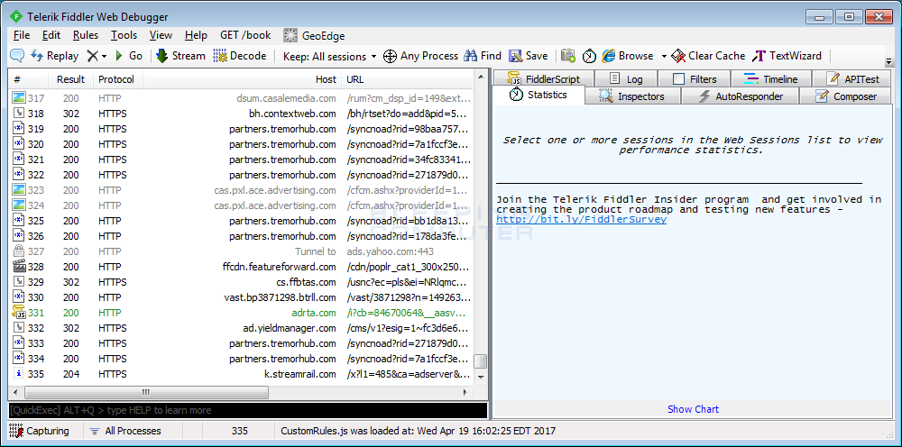The height and width of the screenshot is (447, 902).
Task: Switch to the FiddlerScript tab
Action: [544, 79]
